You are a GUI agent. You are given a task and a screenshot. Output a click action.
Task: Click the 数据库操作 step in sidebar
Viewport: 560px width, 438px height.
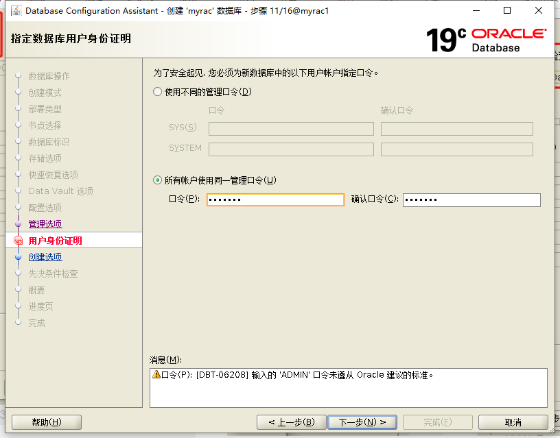tap(49, 76)
